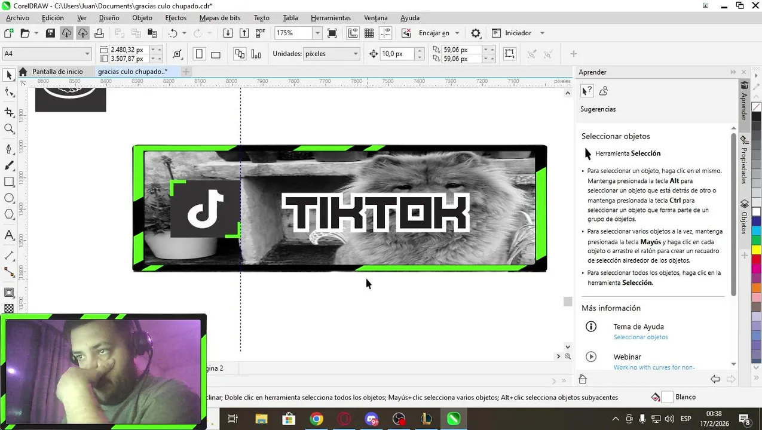The height and width of the screenshot is (430, 762).
Task: Expand the Encajar en dropdown
Action: [457, 33]
